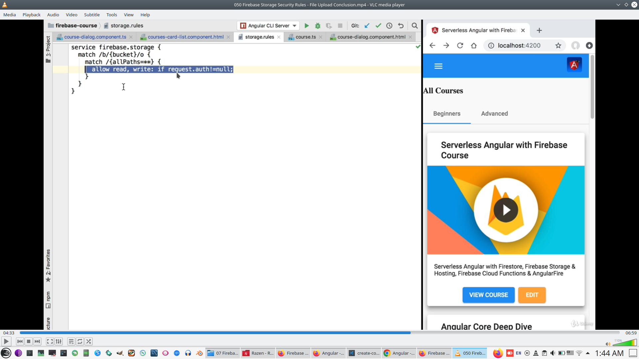This screenshot has height=359, width=639.
Task: Toggle fullscreen in VLC controls
Action: [50, 341]
